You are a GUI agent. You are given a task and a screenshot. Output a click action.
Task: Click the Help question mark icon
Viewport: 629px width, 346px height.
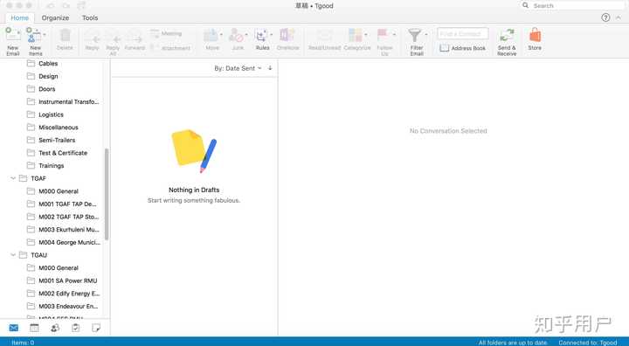pyautogui.click(x=605, y=17)
